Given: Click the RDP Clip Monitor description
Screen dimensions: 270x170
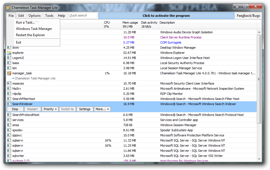Looking at the screenshot, I should [171, 94].
